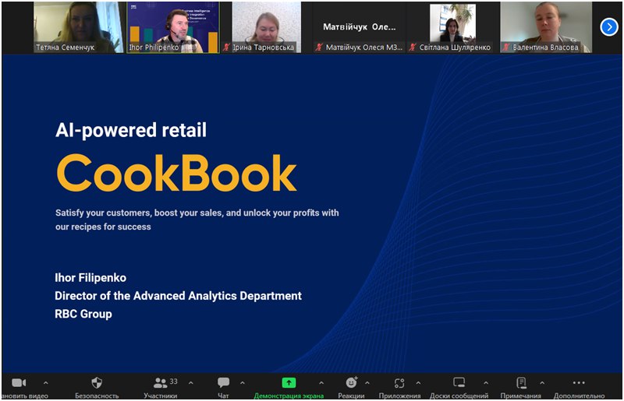
Task: Open the Примечания notes icon
Action: (x=521, y=383)
